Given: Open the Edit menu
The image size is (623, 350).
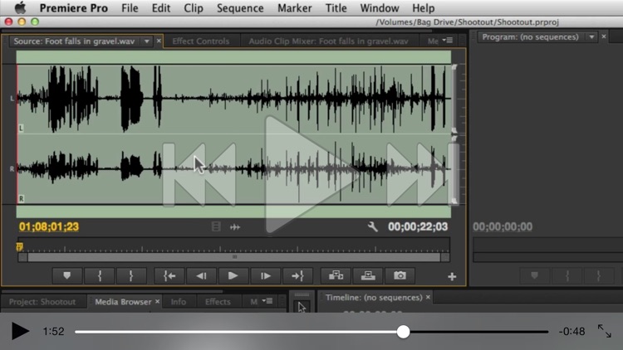Looking at the screenshot, I should 161,8.
